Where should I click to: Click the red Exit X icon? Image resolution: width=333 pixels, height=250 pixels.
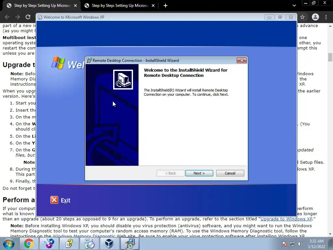[x=54, y=200]
